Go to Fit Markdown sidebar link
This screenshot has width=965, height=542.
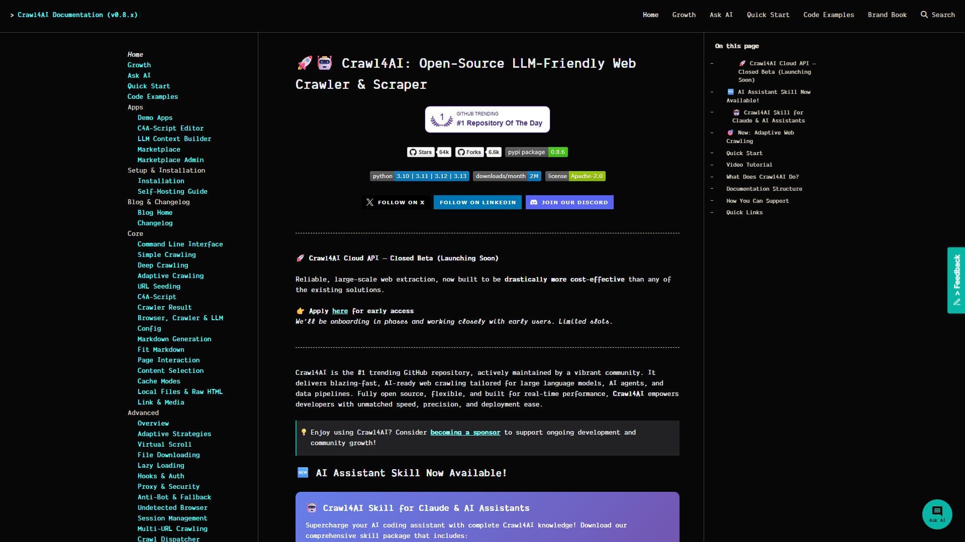point(161,350)
